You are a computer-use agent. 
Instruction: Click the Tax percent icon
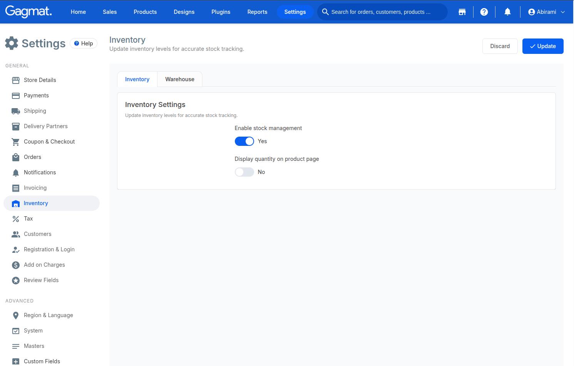click(16, 219)
